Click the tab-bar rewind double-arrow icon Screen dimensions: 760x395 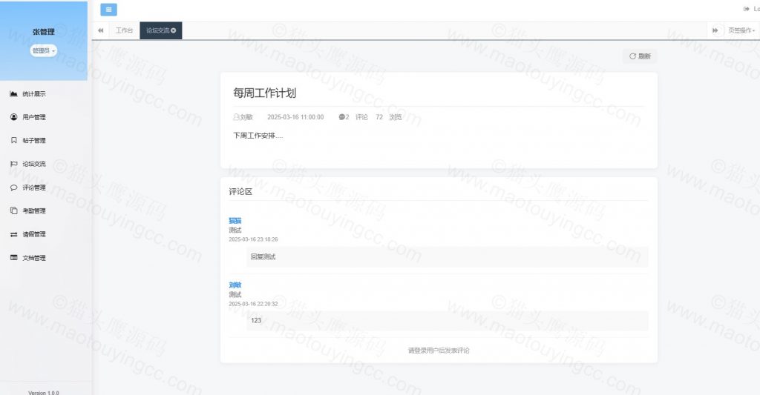(101, 30)
